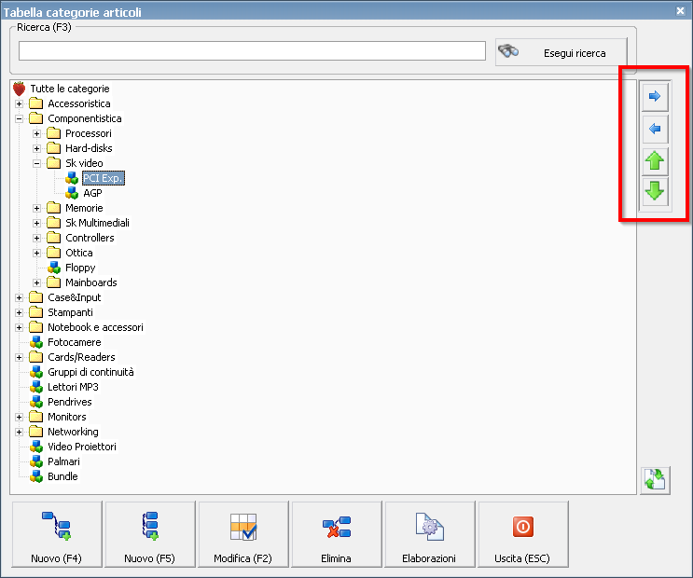Select the Memorie label
The width and height of the screenshot is (693, 578).
[x=84, y=208]
